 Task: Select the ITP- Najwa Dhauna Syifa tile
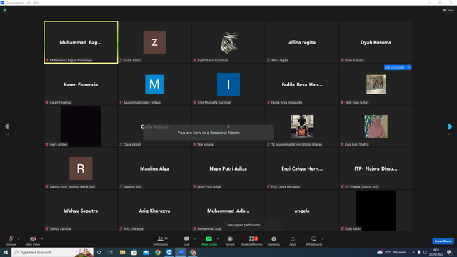point(376,168)
